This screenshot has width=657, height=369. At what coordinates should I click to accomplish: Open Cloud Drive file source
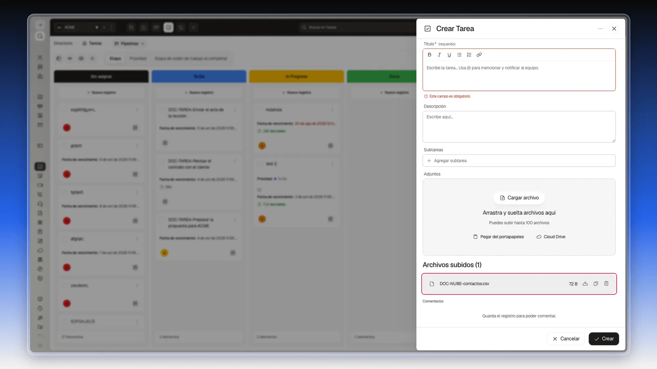pyautogui.click(x=551, y=237)
